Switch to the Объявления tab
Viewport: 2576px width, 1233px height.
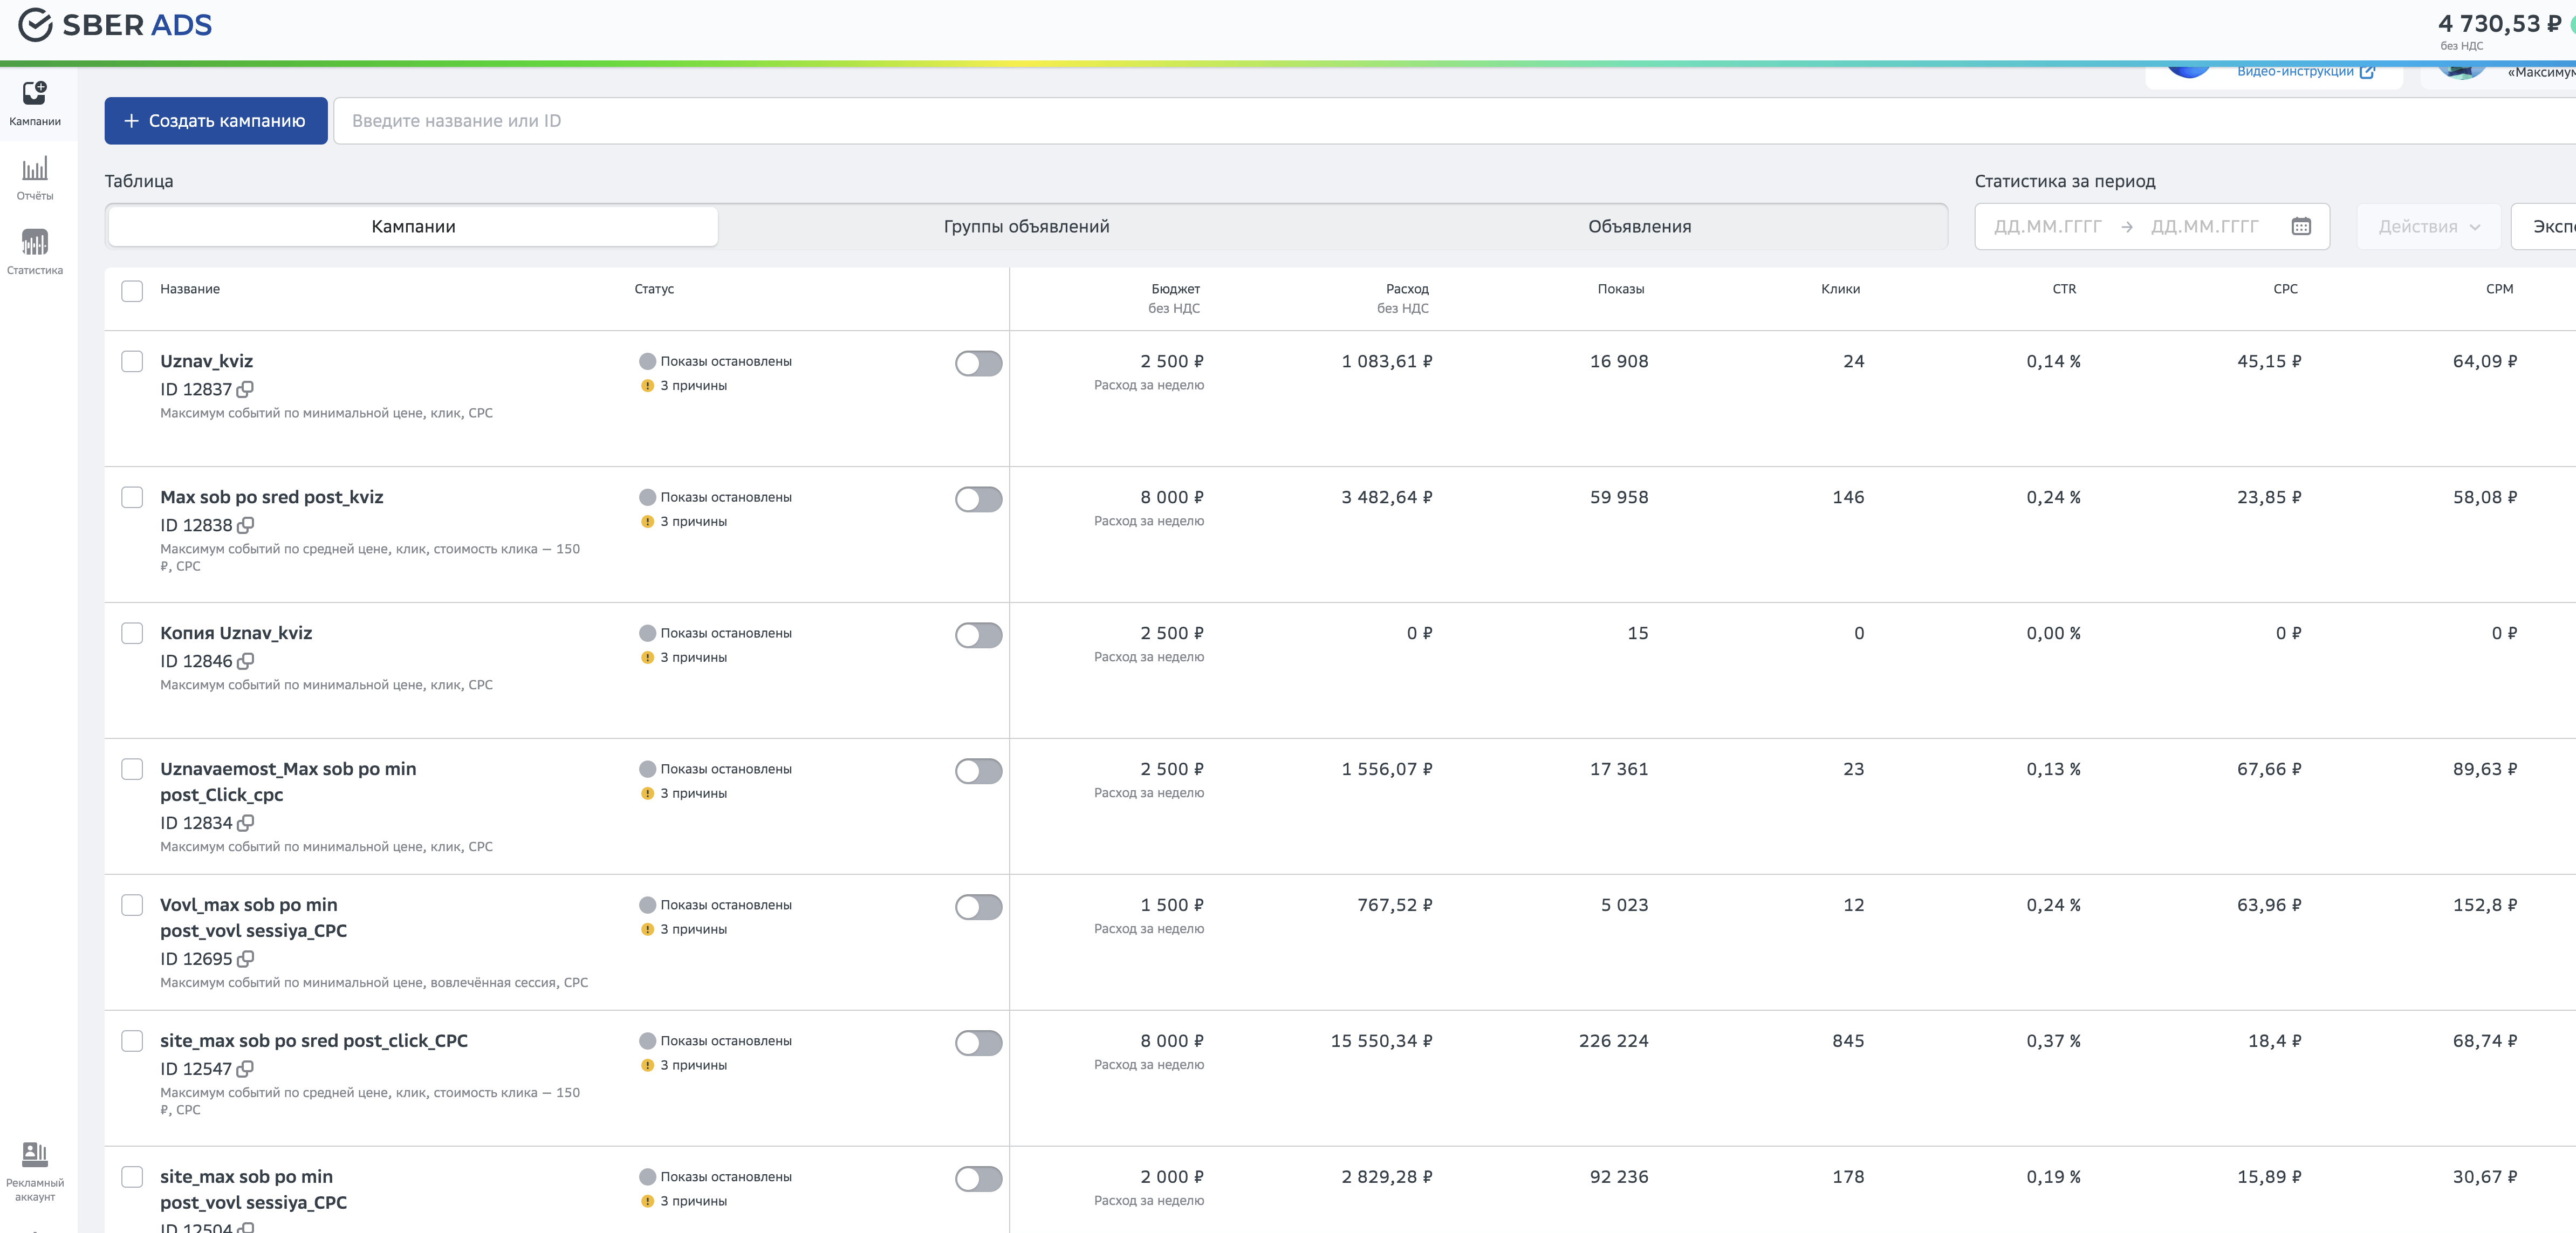(1639, 227)
